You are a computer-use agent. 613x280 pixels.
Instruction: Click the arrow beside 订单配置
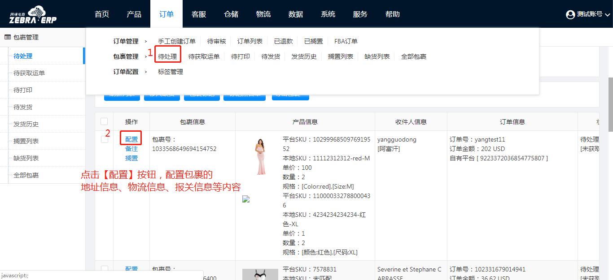coord(146,72)
